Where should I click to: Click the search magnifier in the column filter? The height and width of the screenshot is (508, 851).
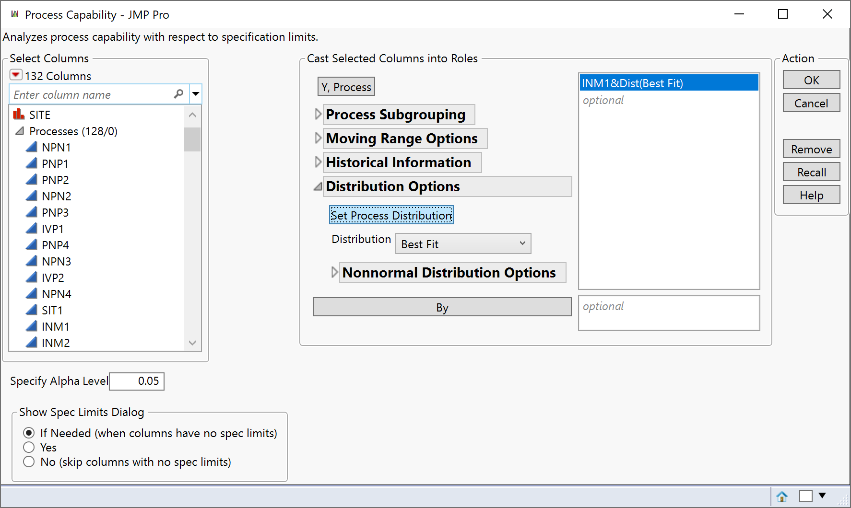(178, 94)
